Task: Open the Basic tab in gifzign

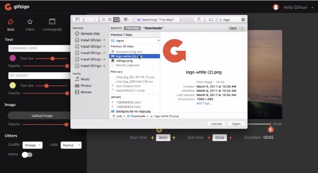Action: 11,25
